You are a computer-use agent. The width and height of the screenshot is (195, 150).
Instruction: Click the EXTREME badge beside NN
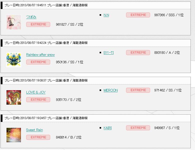pyautogui.click(x=138, y=15)
